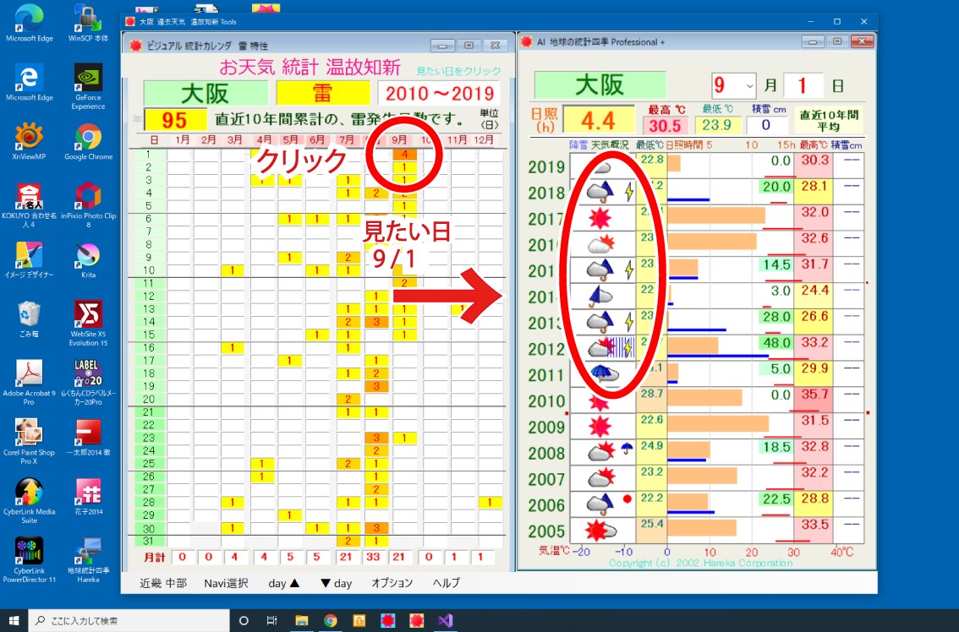Viewport: 959px width, 632px height.
Task: Select the 2018 lightning bolt weather icon
Action: pos(629,191)
